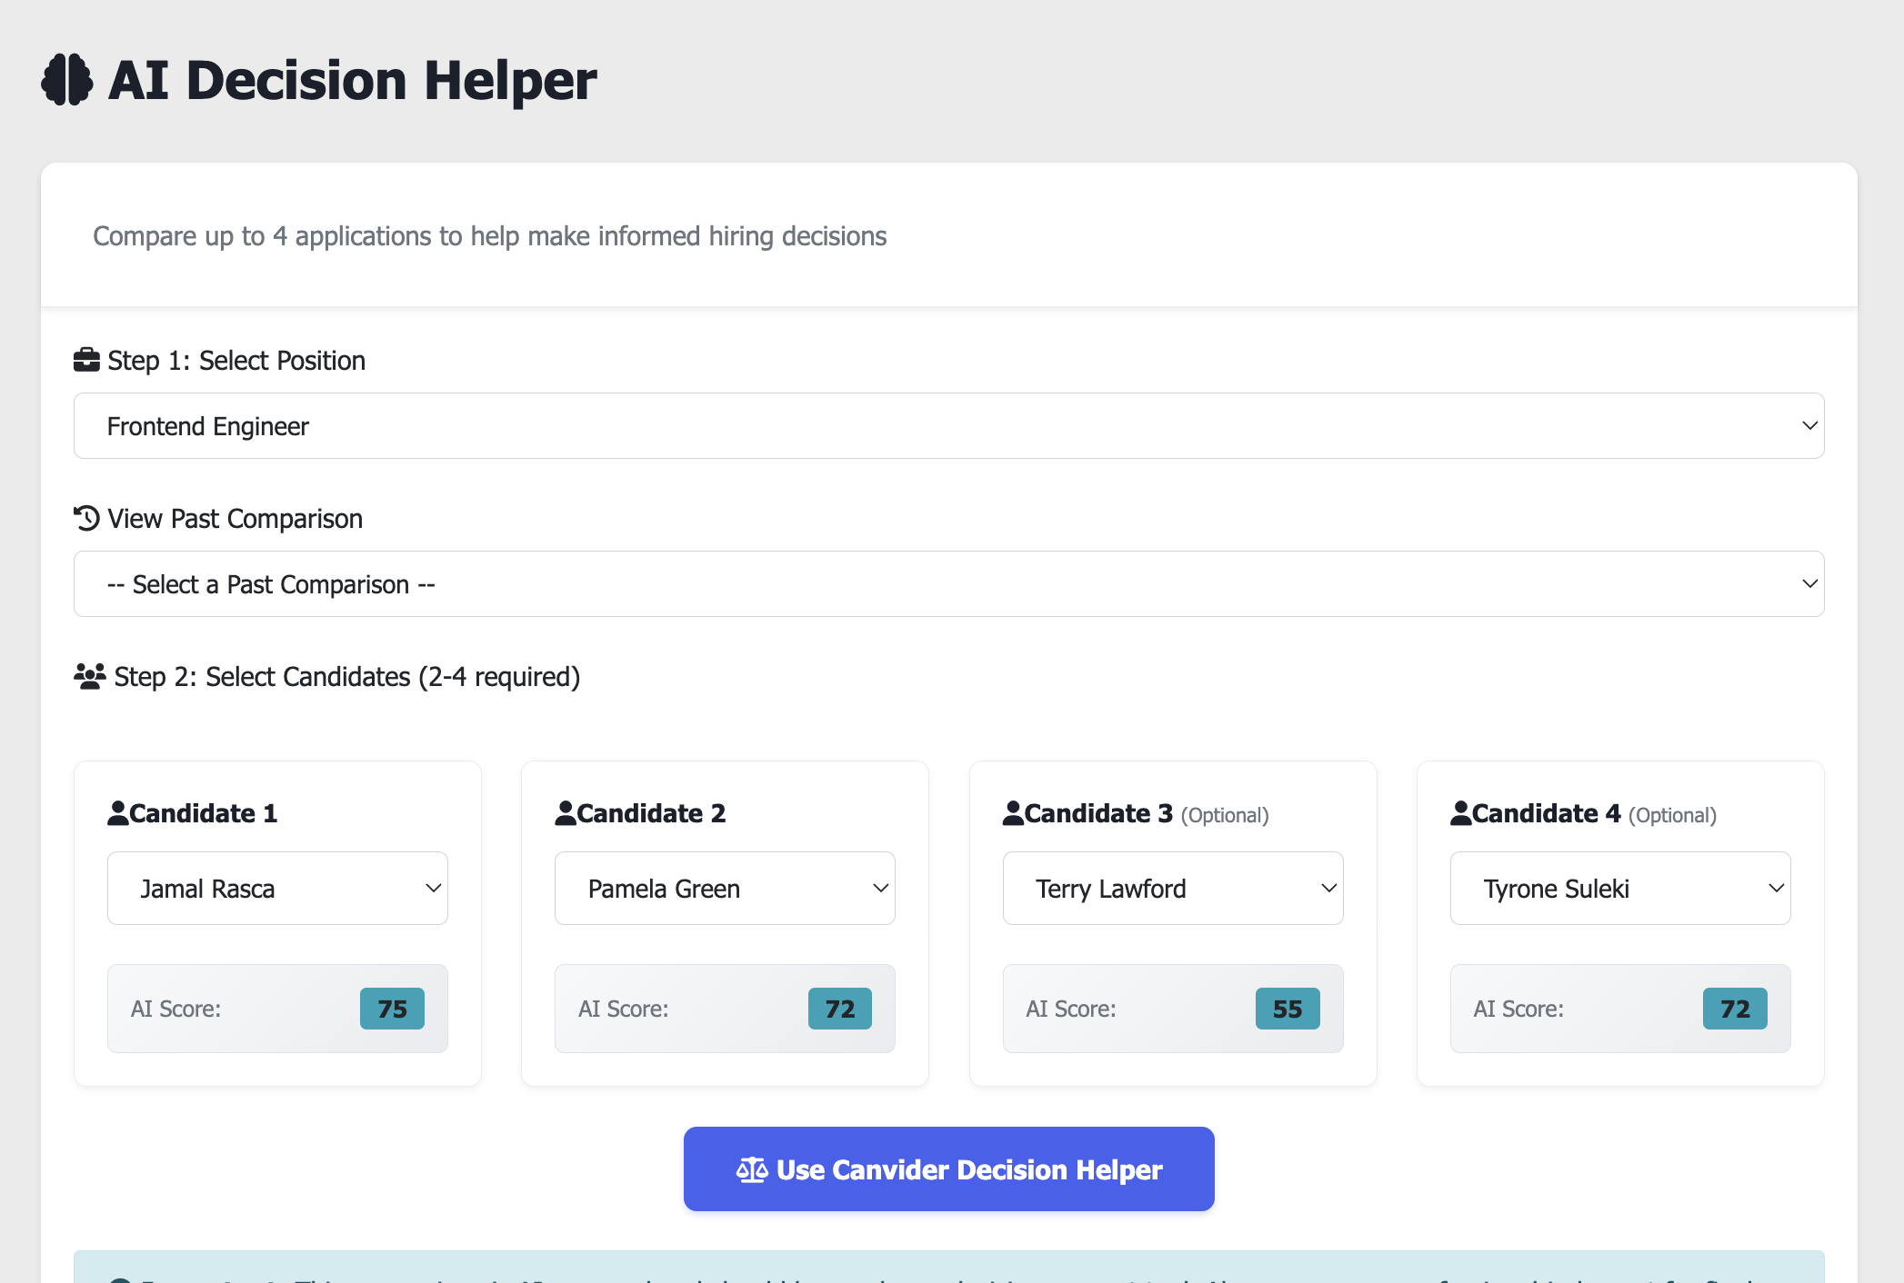Click the AI Decision Helper page title

coord(351,81)
